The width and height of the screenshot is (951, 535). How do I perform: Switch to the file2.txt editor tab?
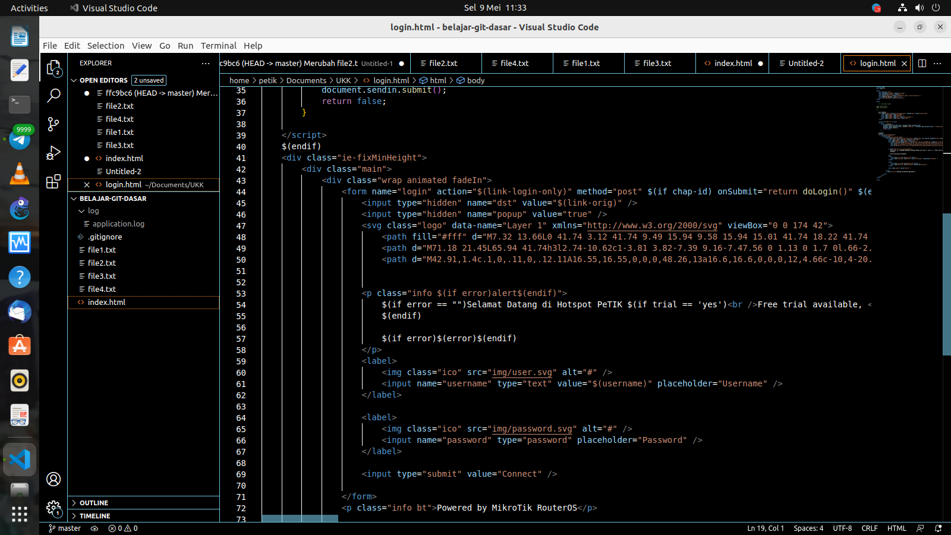click(x=445, y=63)
